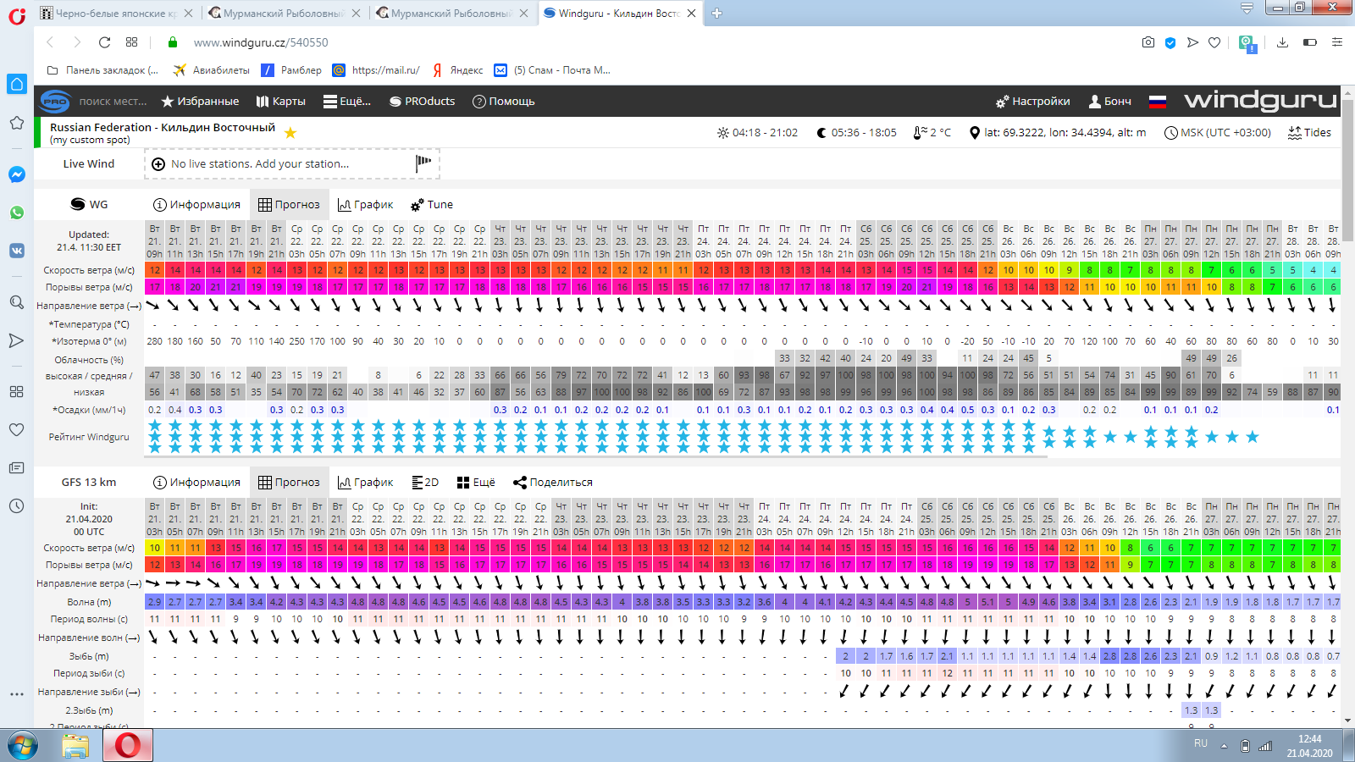Open the Информация tab in GFS 13 km
This screenshot has width=1355, height=762.
click(196, 483)
